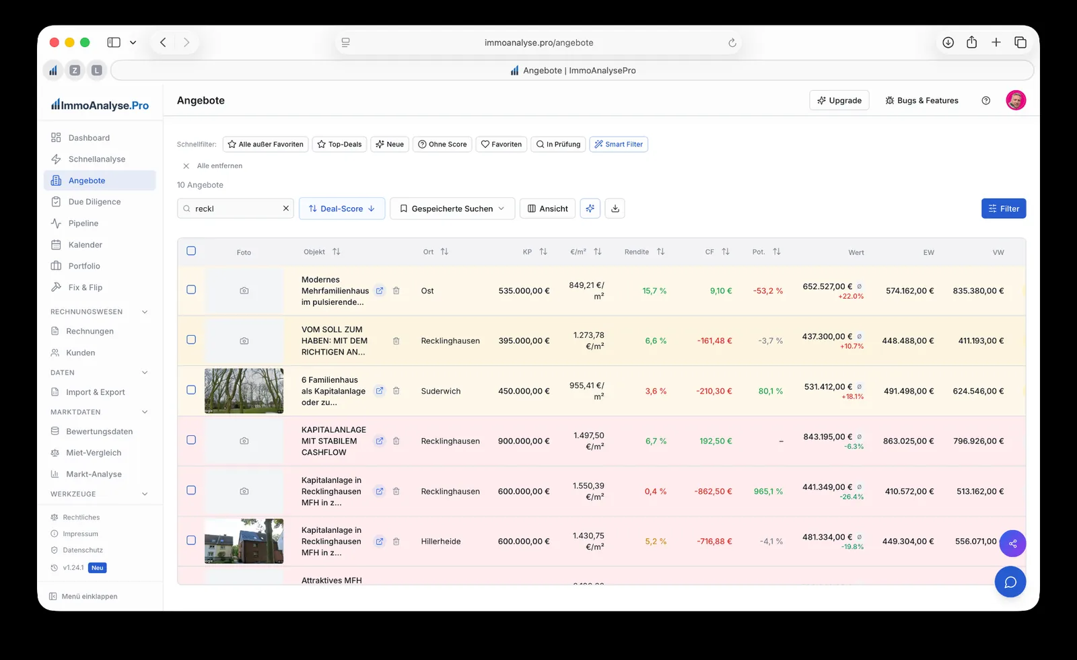
Task: Delete the VOM SOLL ZUM HABEN listing
Action: 396,341
